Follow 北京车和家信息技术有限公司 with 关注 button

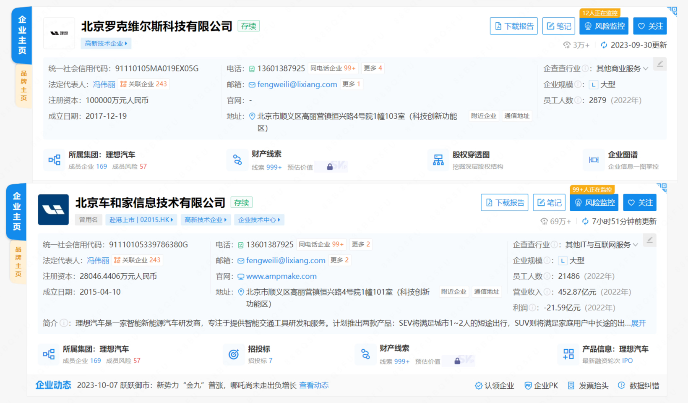click(x=640, y=202)
